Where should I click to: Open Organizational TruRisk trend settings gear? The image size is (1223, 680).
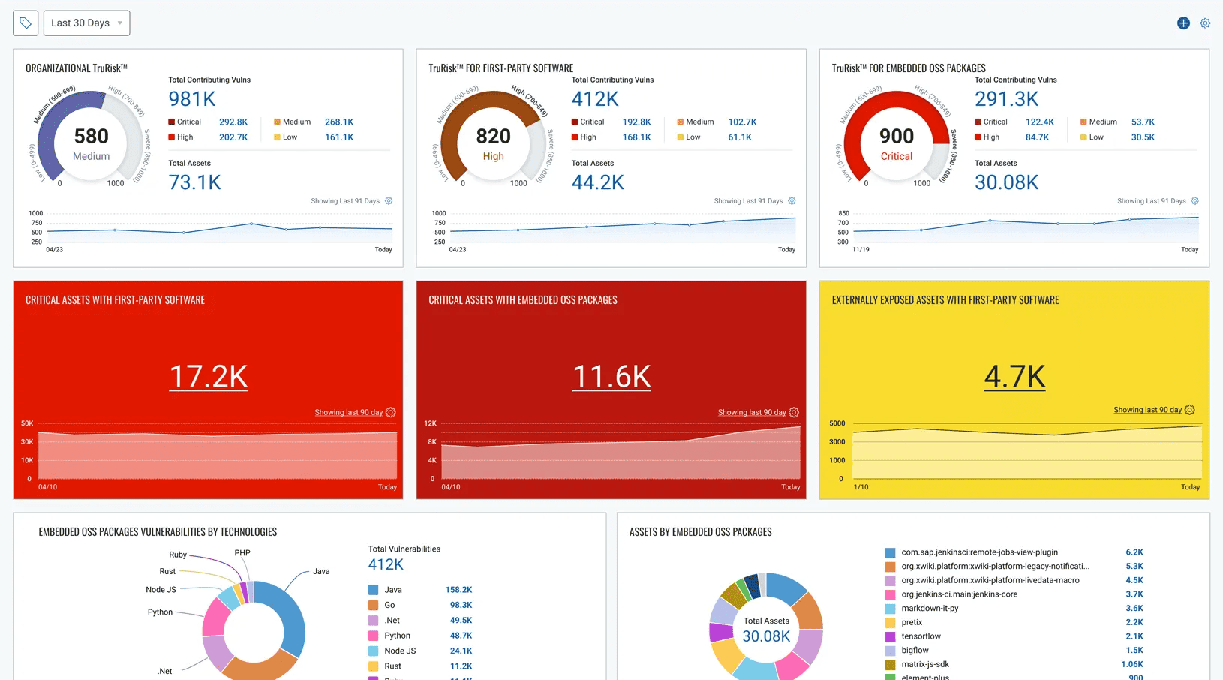(x=389, y=201)
